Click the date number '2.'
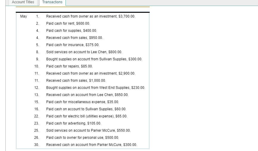 [x=37, y=23]
